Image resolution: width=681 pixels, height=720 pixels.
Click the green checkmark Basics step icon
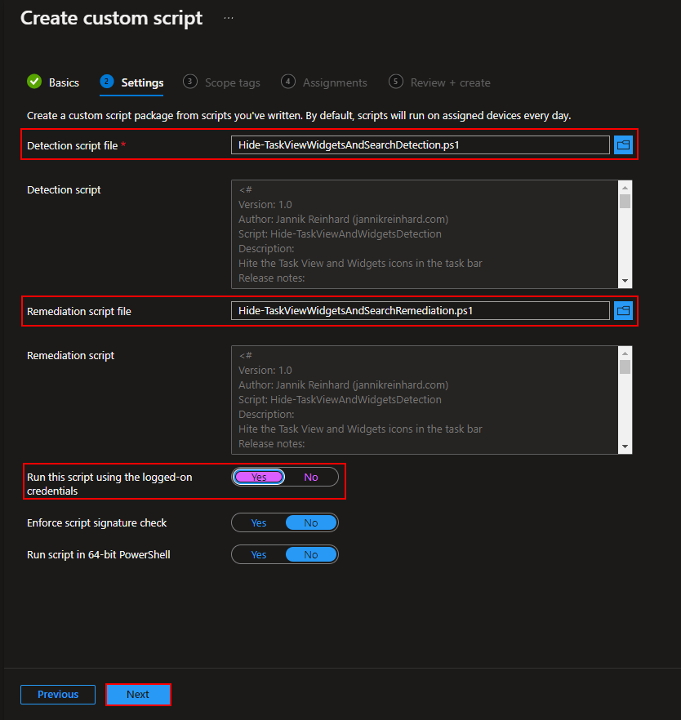34,82
